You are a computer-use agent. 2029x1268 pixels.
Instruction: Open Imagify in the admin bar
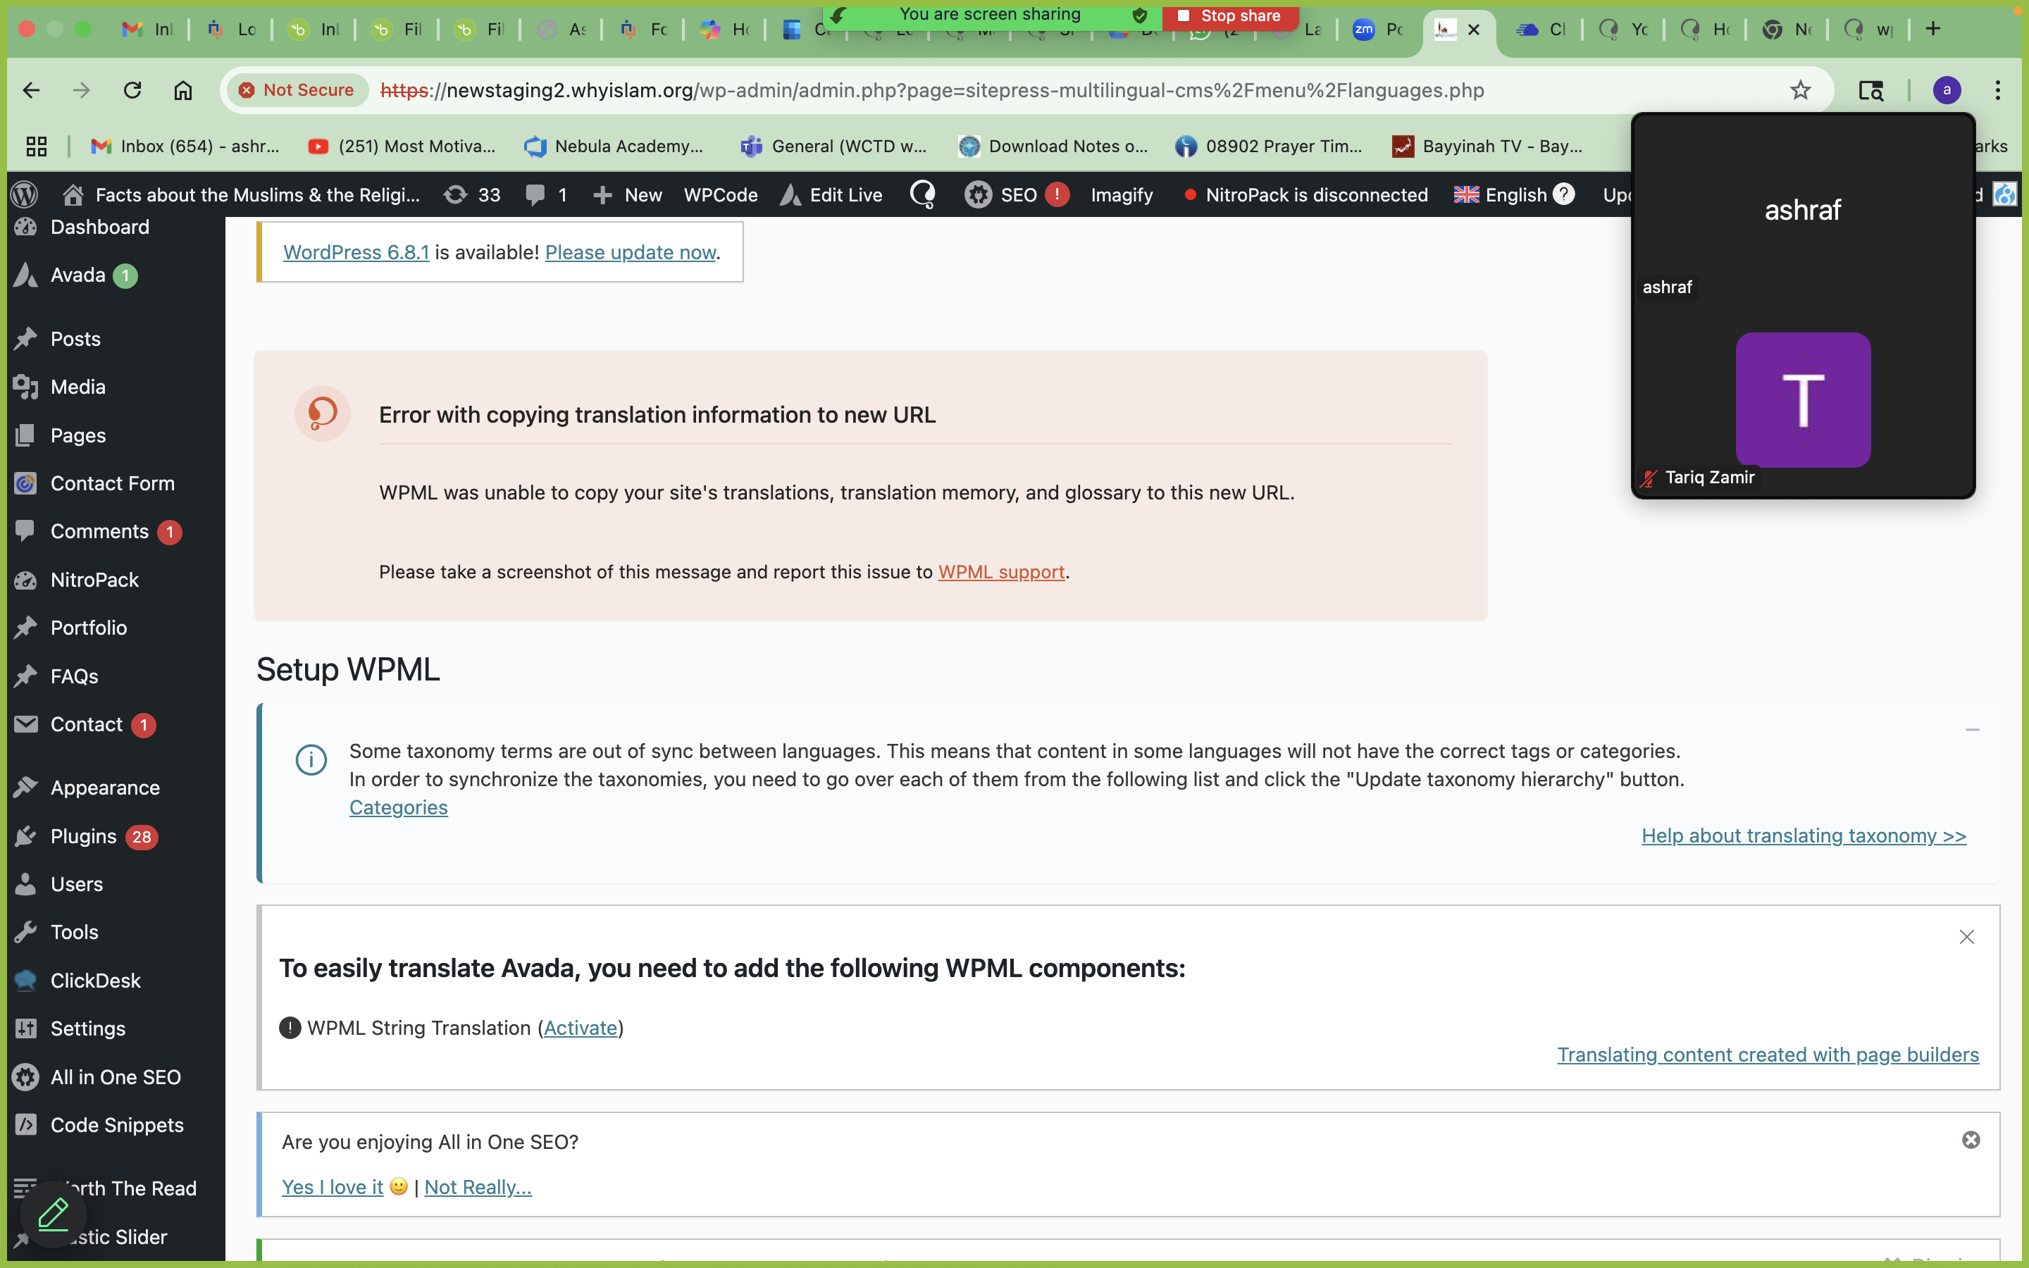[x=1121, y=194]
